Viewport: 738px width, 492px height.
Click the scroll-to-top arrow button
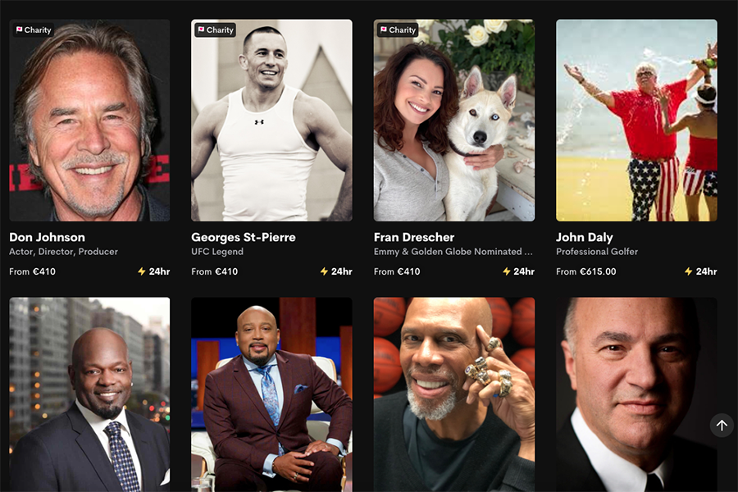pyautogui.click(x=722, y=425)
